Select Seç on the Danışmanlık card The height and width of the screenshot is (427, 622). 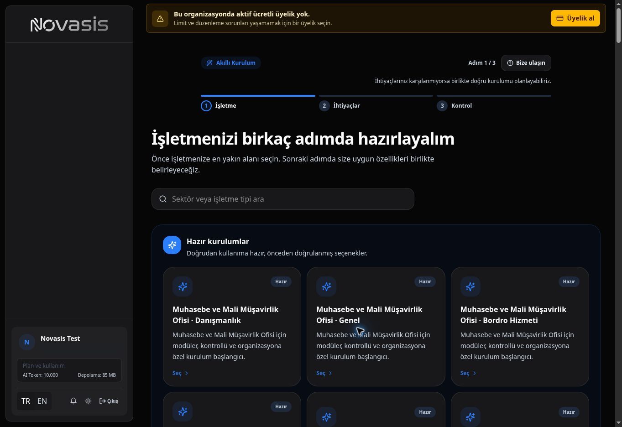click(181, 373)
